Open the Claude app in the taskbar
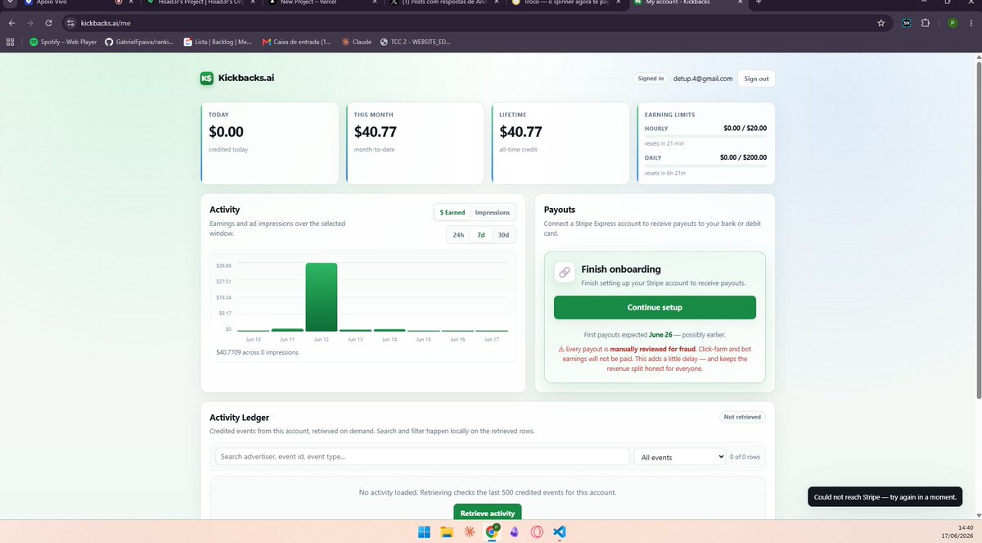The width and height of the screenshot is (982, 543). 469,532
